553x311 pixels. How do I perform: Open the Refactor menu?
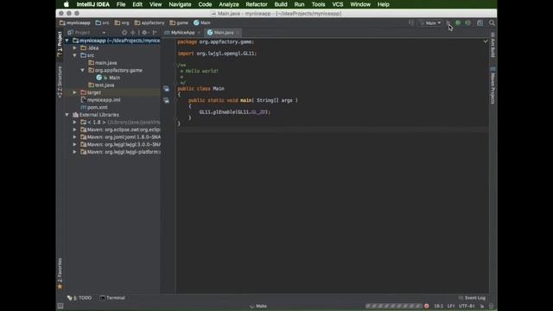[257, 4]
